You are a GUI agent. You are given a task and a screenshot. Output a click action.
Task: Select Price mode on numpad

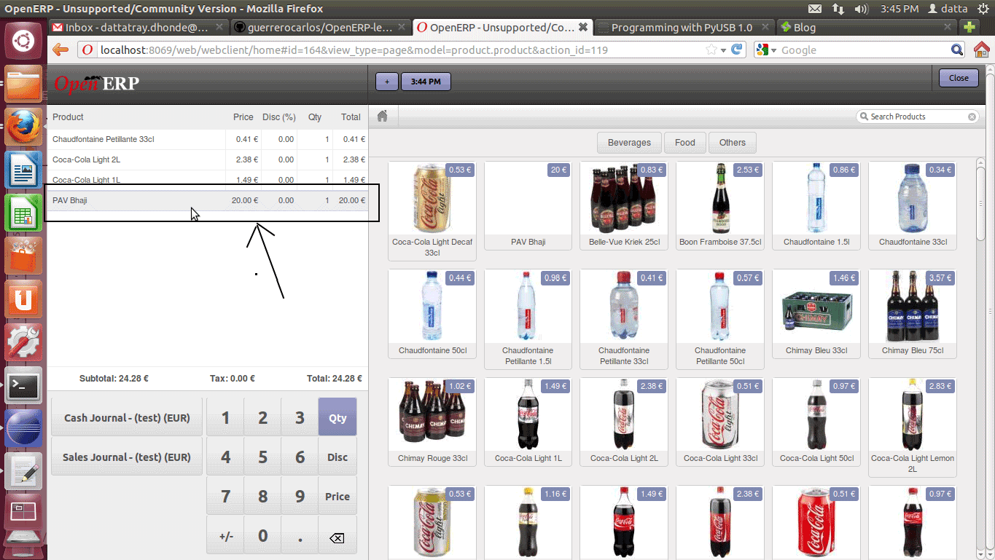coord(337,497)
